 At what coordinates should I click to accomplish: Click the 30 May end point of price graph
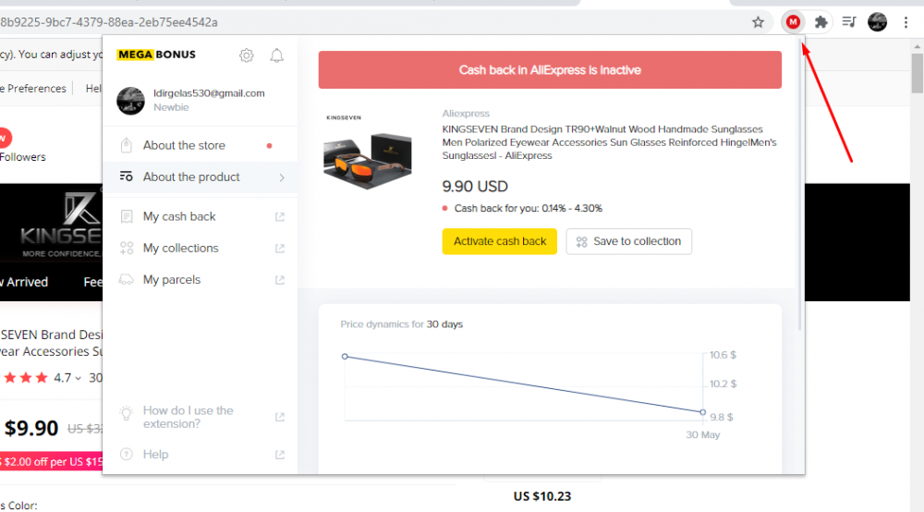point(702,412)
